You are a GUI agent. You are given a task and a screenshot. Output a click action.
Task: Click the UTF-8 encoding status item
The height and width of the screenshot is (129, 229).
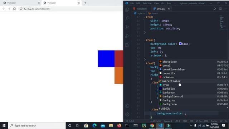tap(177, 121)
